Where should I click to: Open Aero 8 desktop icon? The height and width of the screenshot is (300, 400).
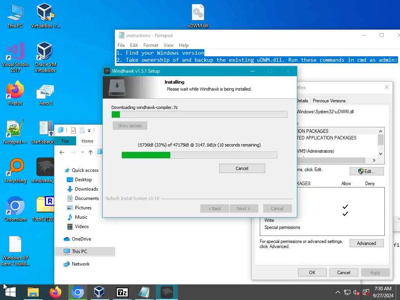pyautogui.click(x=45, y=95)
